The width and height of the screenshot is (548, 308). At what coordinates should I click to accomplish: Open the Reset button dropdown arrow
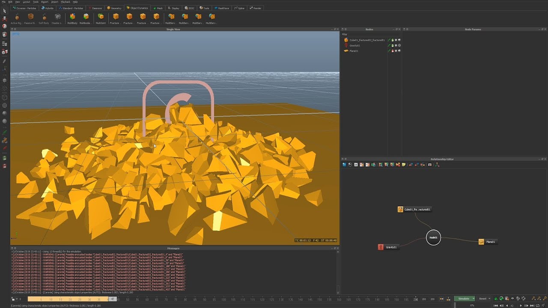point(489,299)
